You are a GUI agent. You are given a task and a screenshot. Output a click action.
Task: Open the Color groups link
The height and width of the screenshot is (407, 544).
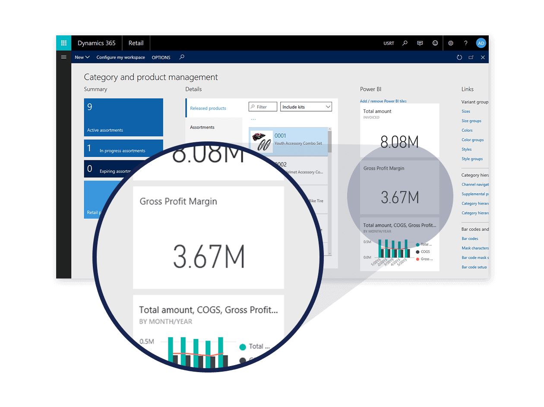click(472, 140)
